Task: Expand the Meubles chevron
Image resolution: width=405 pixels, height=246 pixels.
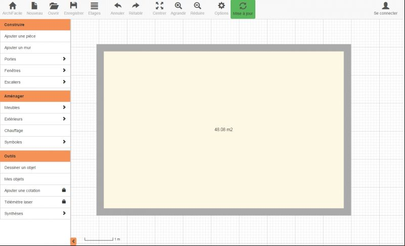Action: [64, 107]
